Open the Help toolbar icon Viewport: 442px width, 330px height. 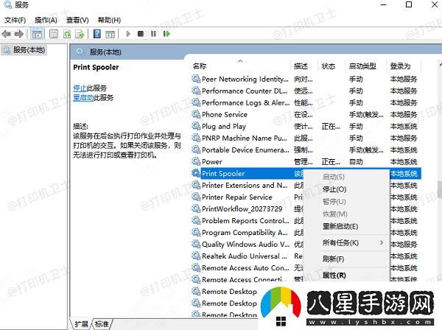pos(97,34)
